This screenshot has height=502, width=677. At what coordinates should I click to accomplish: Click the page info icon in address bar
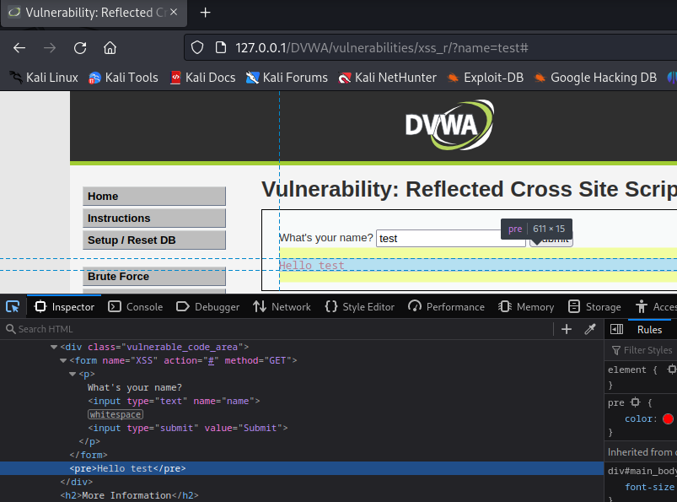point(221,47)
